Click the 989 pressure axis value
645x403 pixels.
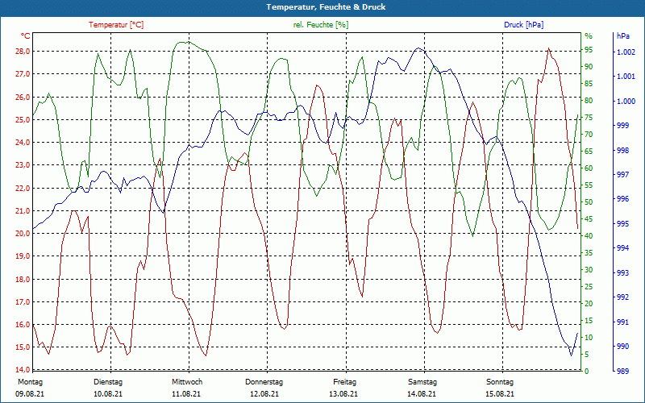point(622,371)
